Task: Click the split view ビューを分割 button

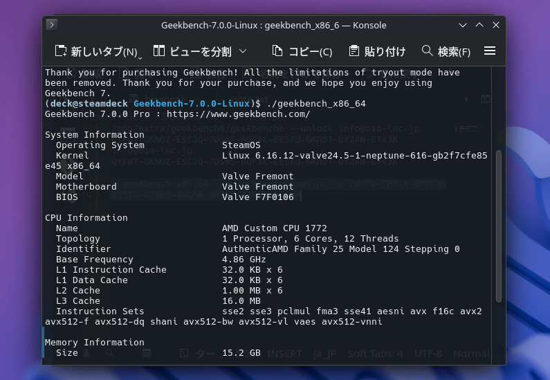Action: [x=192, y=52]
